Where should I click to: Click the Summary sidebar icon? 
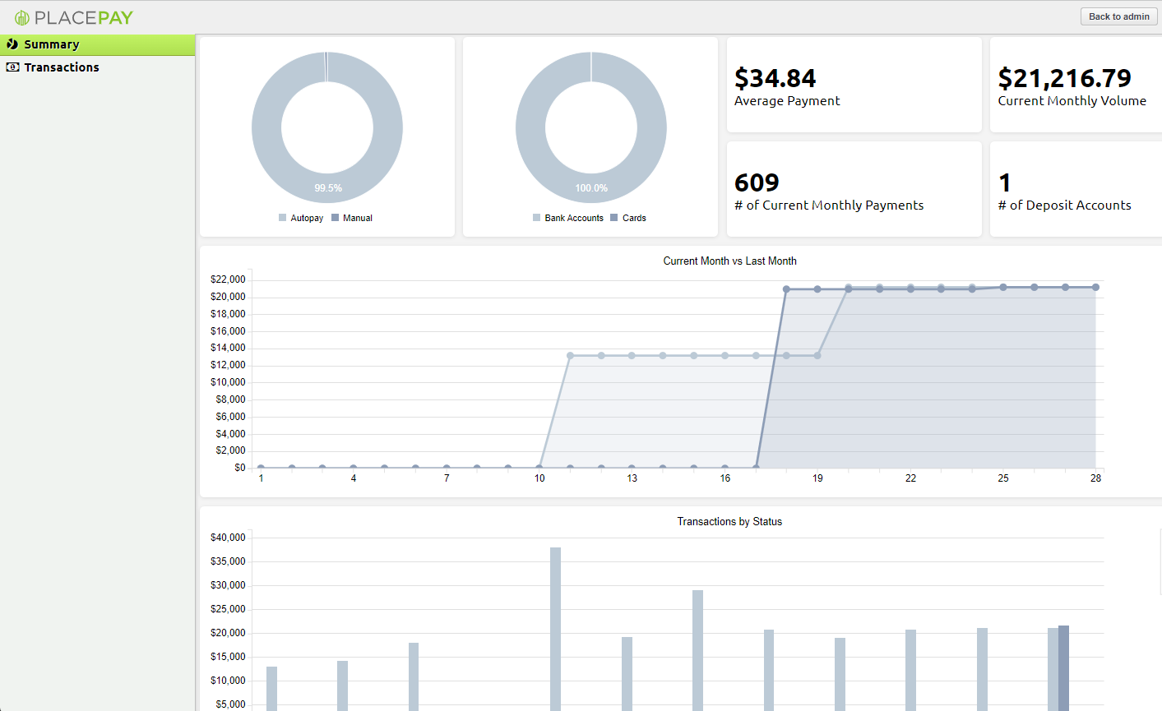12,44
